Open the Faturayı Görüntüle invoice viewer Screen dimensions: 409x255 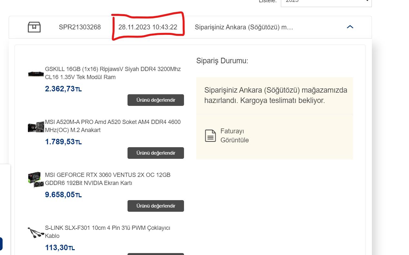pos(235,136)
